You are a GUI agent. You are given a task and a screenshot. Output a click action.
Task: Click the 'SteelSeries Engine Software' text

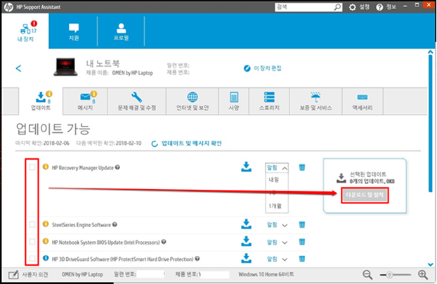[x=81, y=225]
